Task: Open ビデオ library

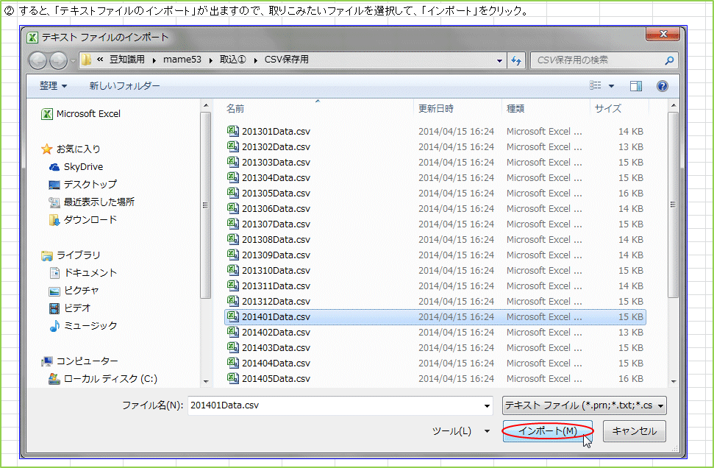Action: click(x=70, y=308)
